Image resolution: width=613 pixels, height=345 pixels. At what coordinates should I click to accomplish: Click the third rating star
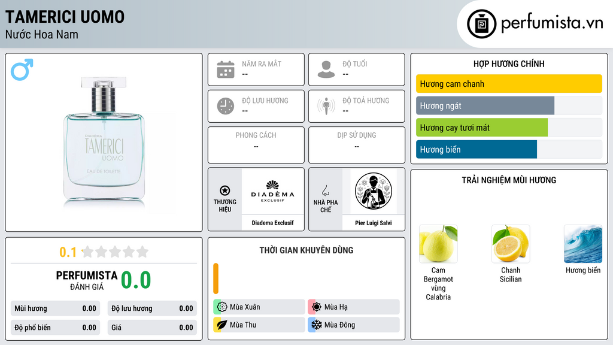[x=115, y=252]
